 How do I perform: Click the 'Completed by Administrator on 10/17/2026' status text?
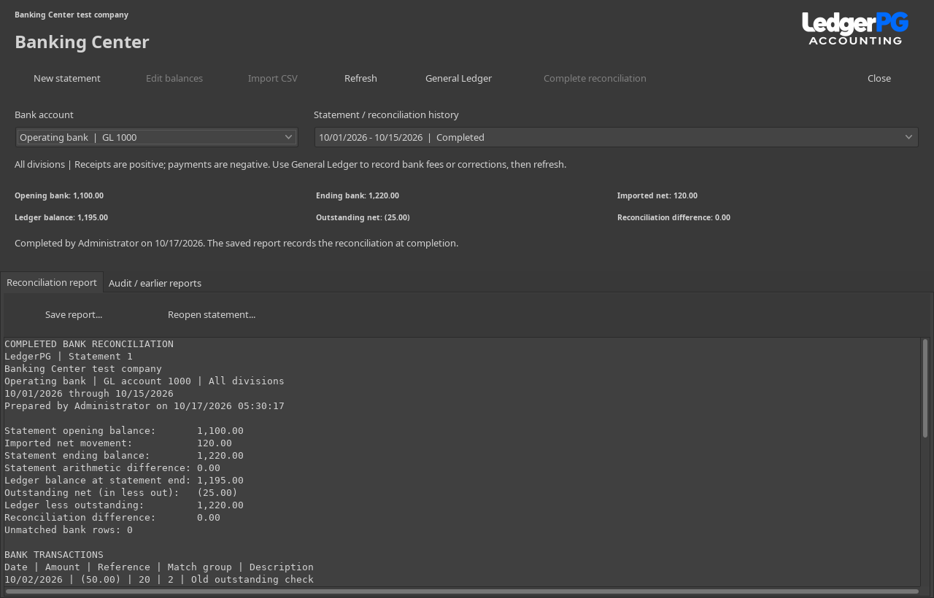(236, 243)
